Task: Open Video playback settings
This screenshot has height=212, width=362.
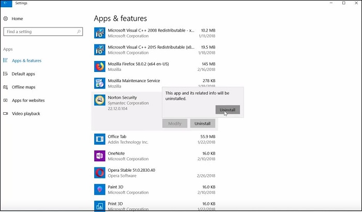Action: [x=26, y=114]
